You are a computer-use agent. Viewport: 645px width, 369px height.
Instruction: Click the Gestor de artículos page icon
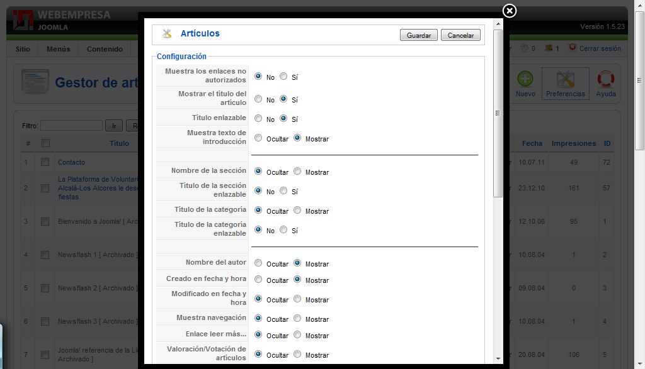click(x=35, y=81)
